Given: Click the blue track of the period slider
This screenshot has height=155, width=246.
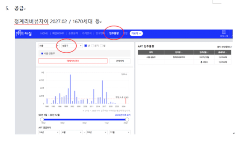Looking at the screenshot, I should 84,120.
